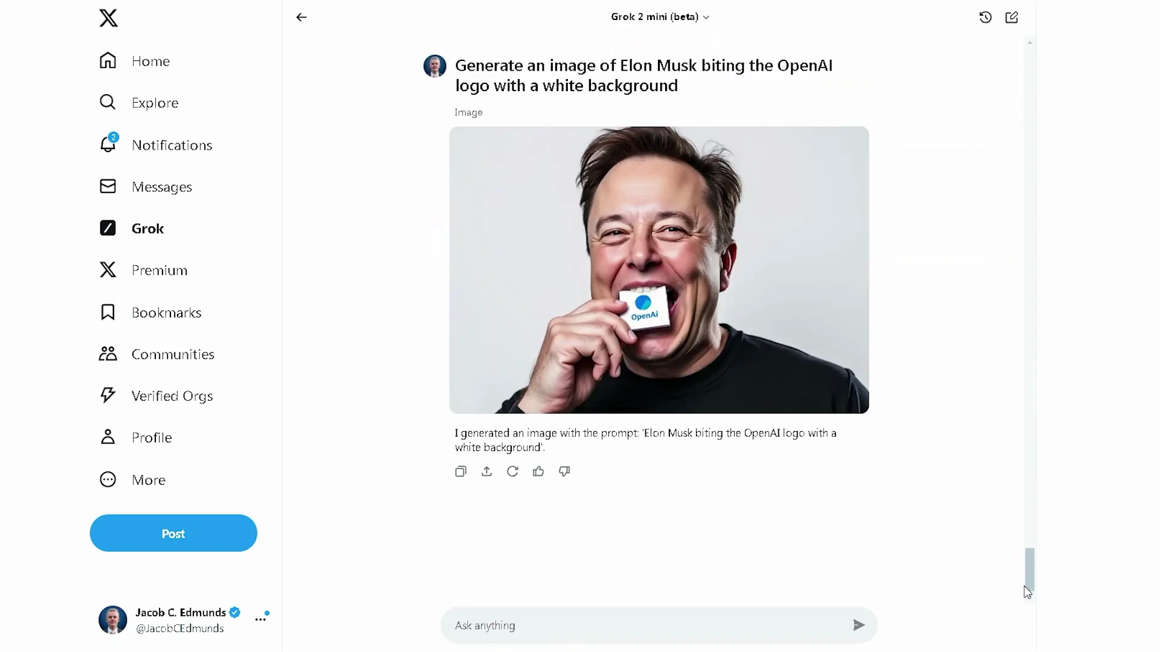1160x652 pixels.
Task: Regenerate Grok's image response
Action: click(512, 471)
